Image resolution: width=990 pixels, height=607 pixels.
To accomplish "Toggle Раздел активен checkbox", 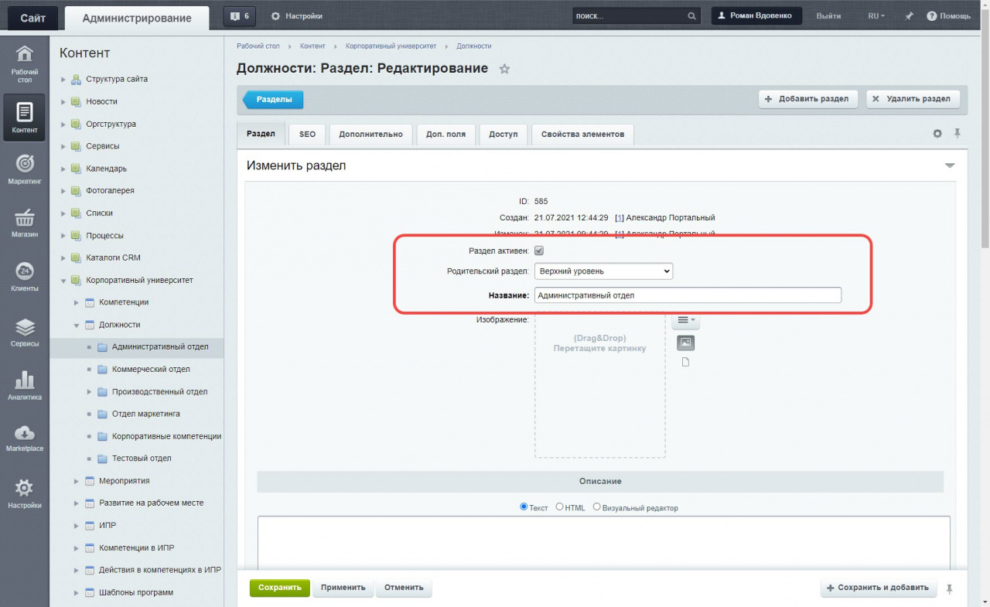I will pos(539,251).
